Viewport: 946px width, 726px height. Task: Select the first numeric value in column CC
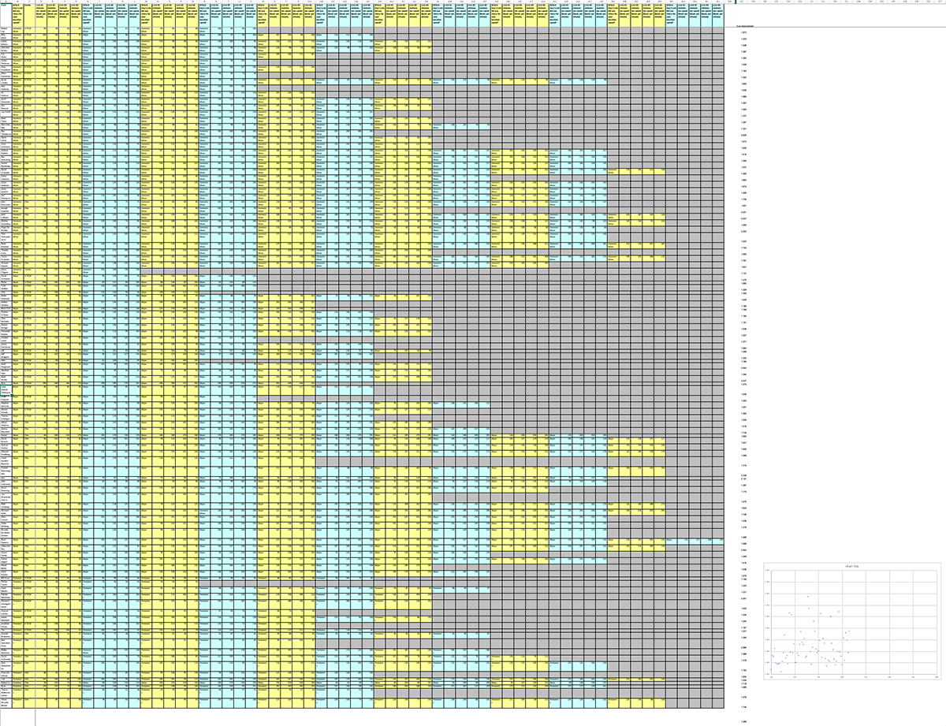(x=742, y=32)
